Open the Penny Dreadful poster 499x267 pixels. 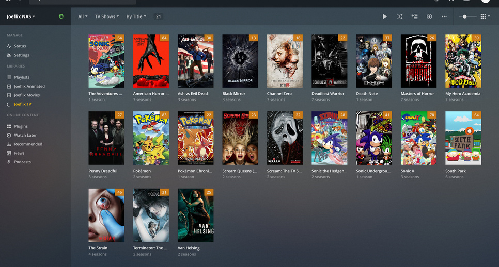(x=106, y=138)
